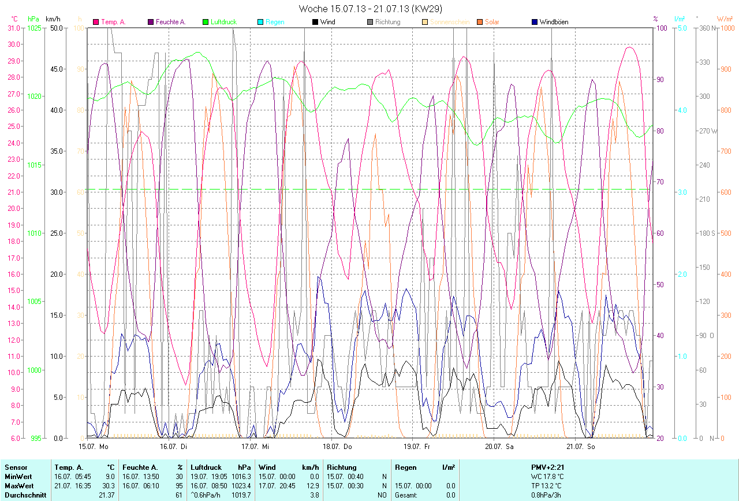
Task: Click the pink Temp. A. legend swatch
Action: click(96, 22)
